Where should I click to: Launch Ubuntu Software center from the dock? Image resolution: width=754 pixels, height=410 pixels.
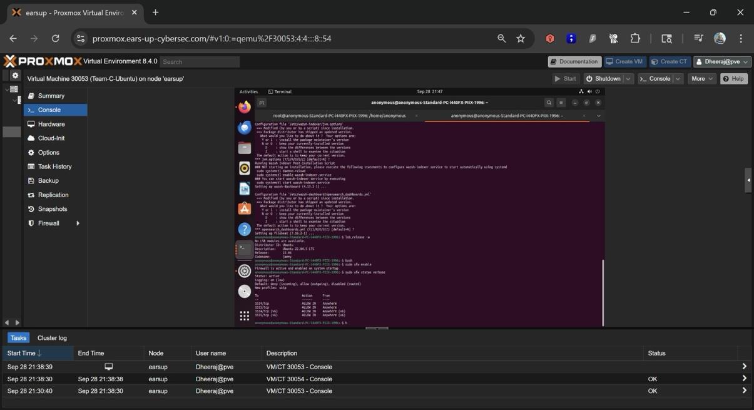(x=243, y=208)
